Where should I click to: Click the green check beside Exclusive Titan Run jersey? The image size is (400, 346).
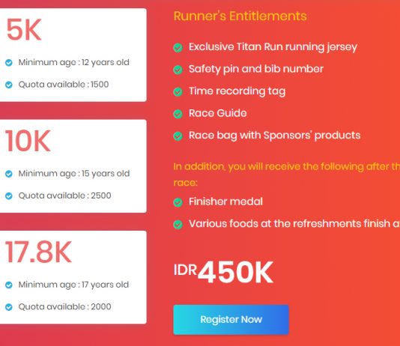pyautogui.click(x=178, y=48)
